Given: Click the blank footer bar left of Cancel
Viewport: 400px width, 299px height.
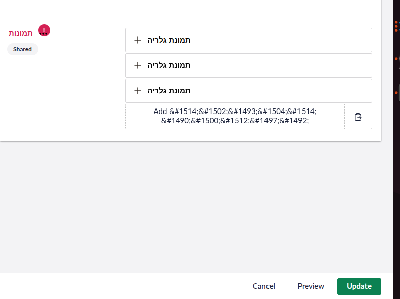Looking at the screenshot, I should (x=122, y=286).
